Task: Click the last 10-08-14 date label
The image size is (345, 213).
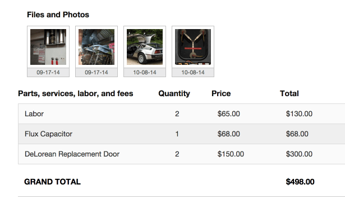Action: [x=193, y=72]
